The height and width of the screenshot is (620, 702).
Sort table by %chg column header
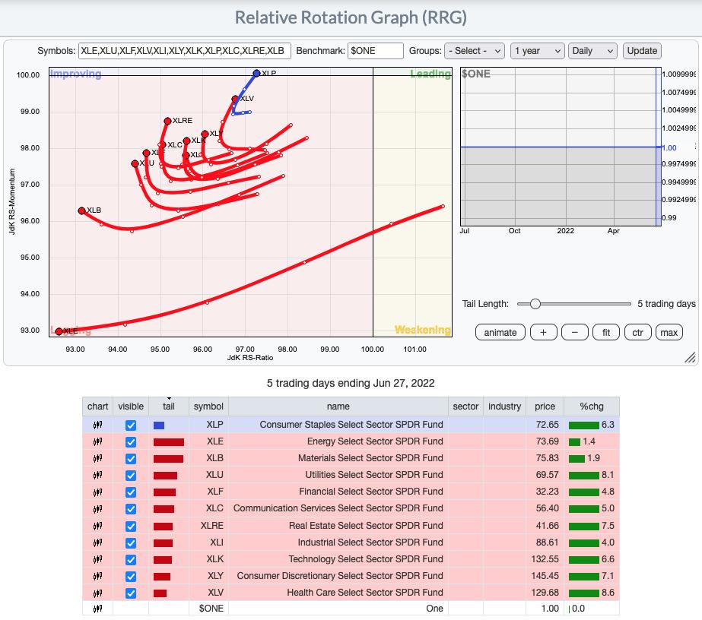pyautogui.click(x=592, y=406)
